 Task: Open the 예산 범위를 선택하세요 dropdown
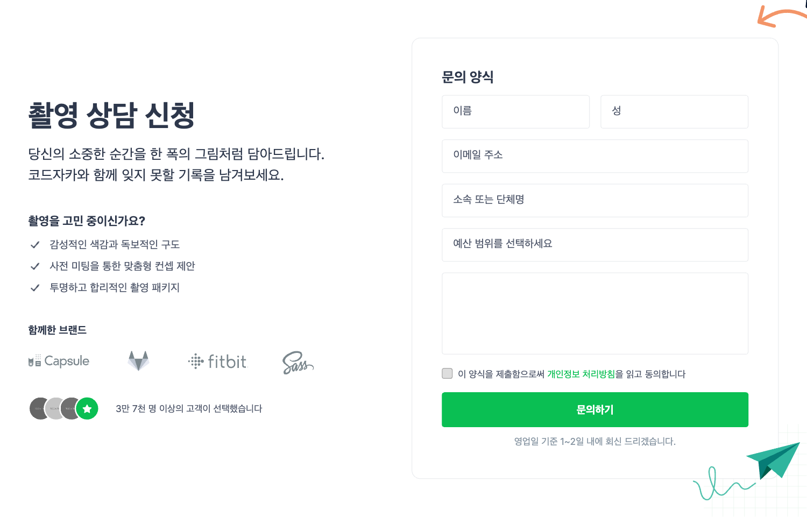pos(594,245)
